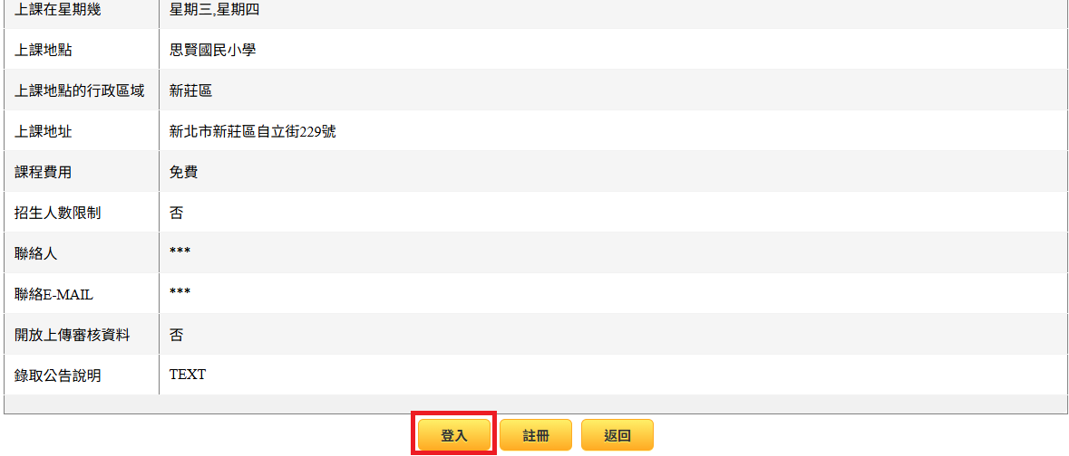Click the 錄取公告說明 label
Viewport: 1069px width, 456px height.
point(58,375)
